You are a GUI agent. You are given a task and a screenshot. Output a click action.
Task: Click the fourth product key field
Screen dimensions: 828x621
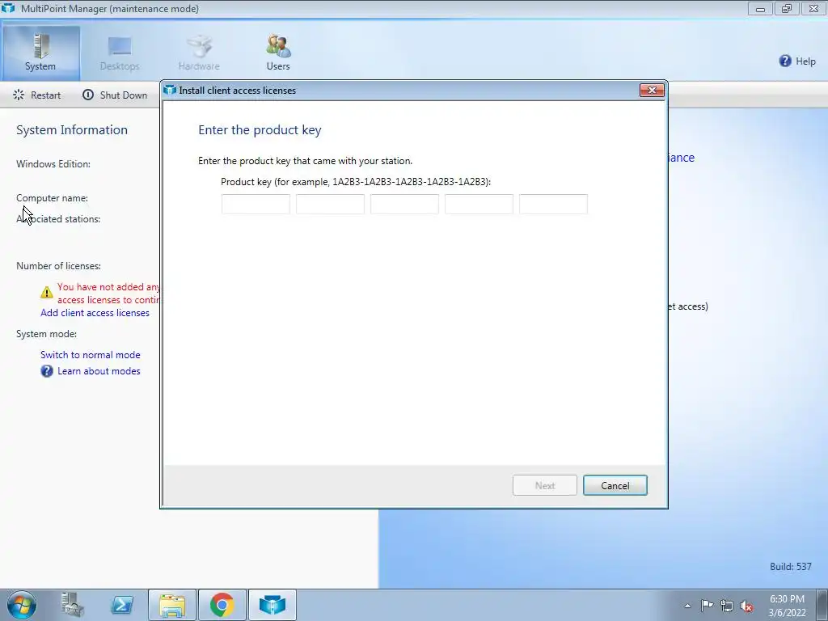pyautogui.click(x=479, y=204)
